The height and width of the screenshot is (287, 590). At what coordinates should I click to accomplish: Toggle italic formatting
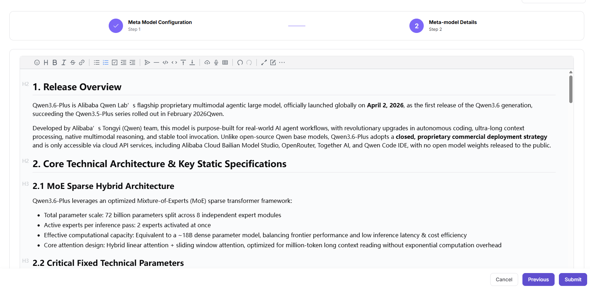coord(64,63)
